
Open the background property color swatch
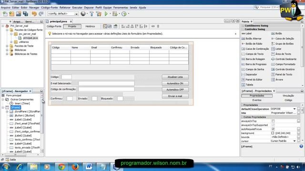(273, 133)
